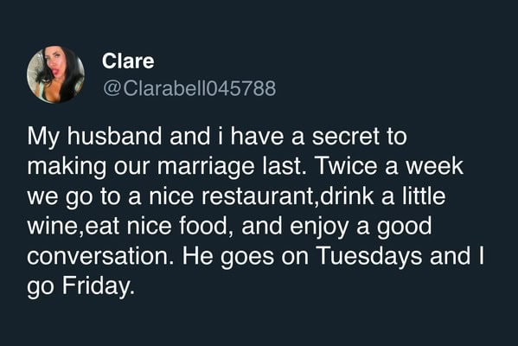Click the word "restaurant" in the tweet

click(257, 196)
